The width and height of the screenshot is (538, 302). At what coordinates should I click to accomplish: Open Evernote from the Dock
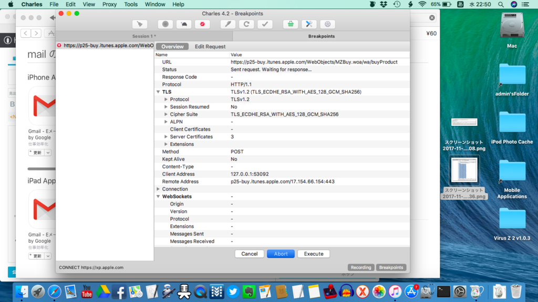(x=249, y=292)
